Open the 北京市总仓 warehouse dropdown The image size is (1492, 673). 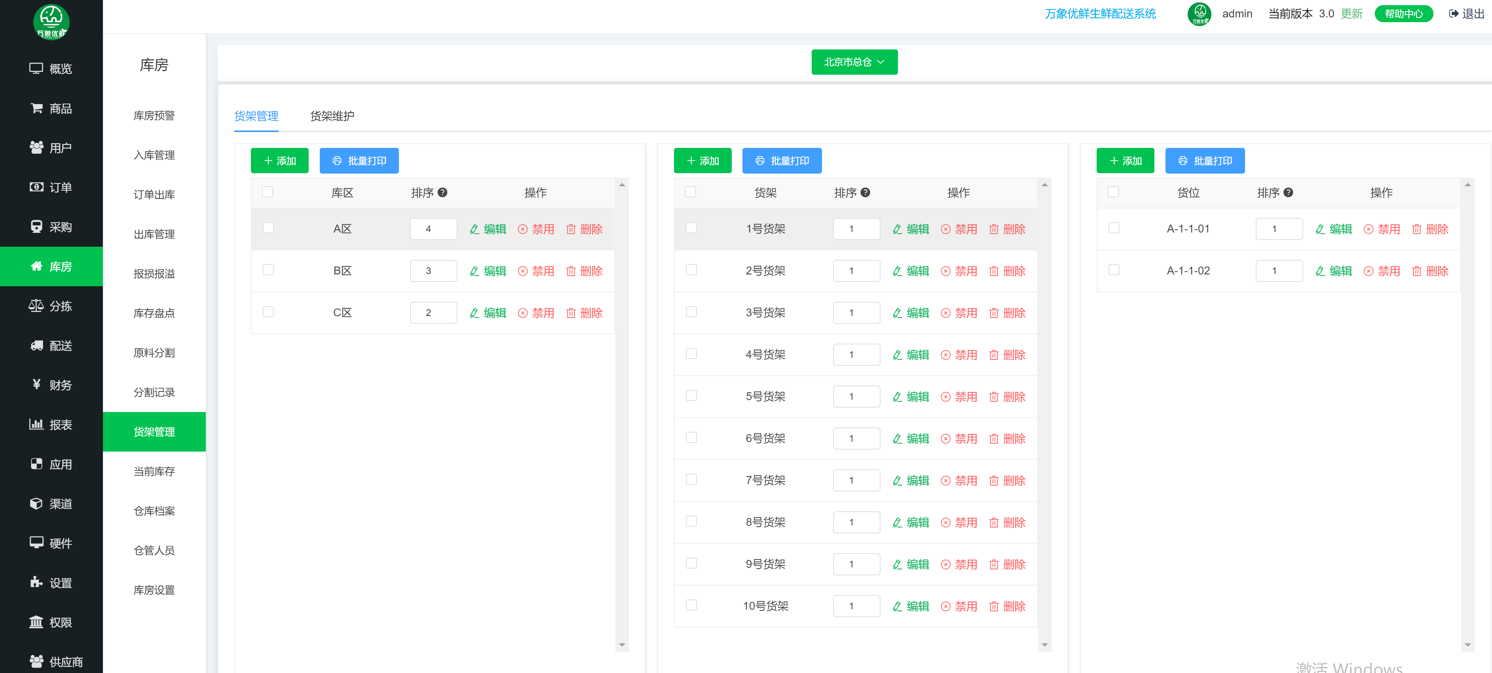(x=854, y=62)
